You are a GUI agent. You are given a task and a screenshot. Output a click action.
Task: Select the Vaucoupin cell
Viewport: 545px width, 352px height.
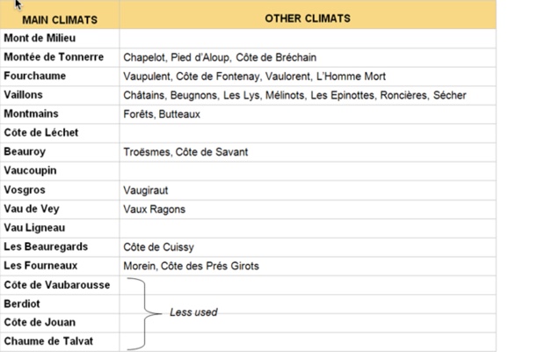pos(31,171)
